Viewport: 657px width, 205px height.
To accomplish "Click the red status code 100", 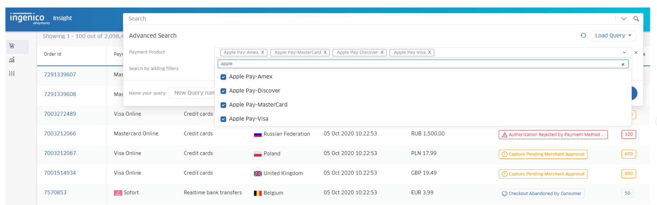I will [x=629, y=134].
